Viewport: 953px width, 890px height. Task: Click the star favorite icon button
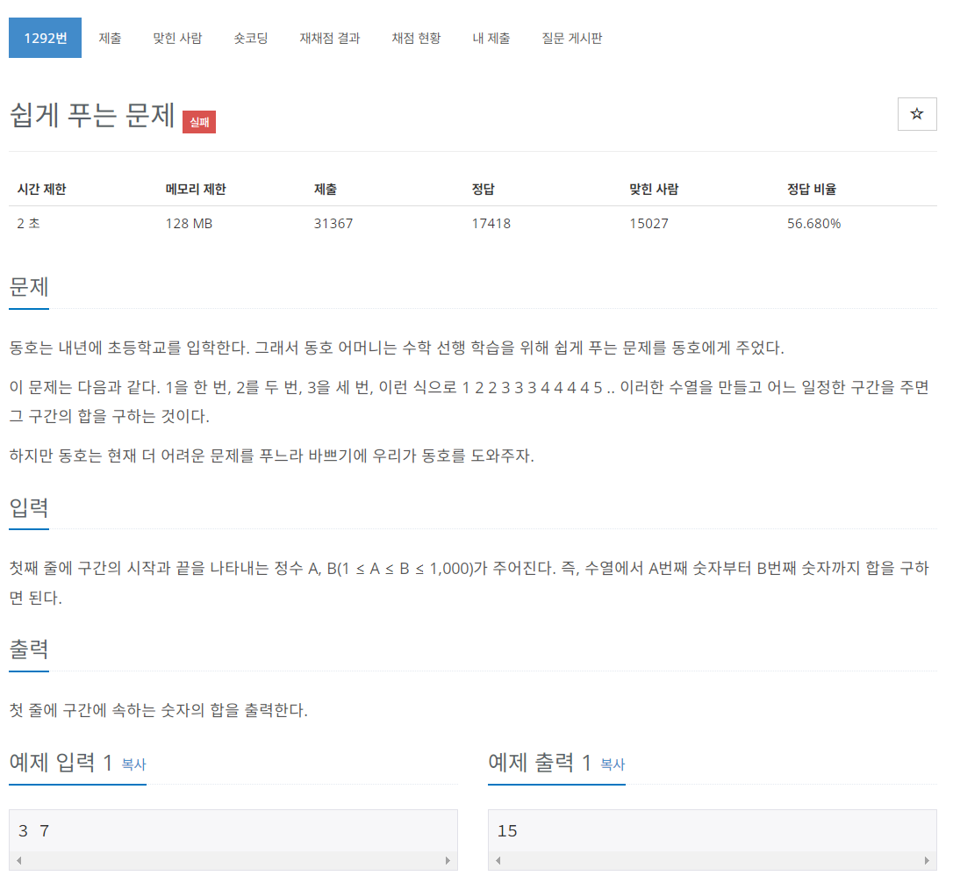(916, 114)
